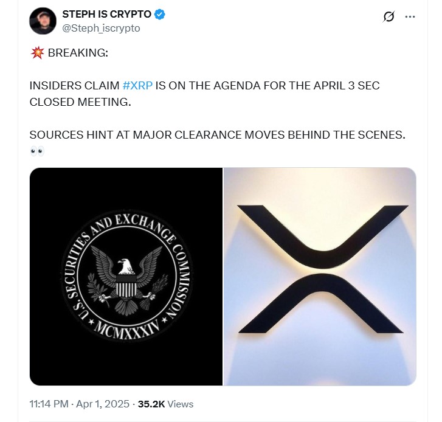
Task: Select the STEPH IS CRYPTO display name
Action: (106, 14)
